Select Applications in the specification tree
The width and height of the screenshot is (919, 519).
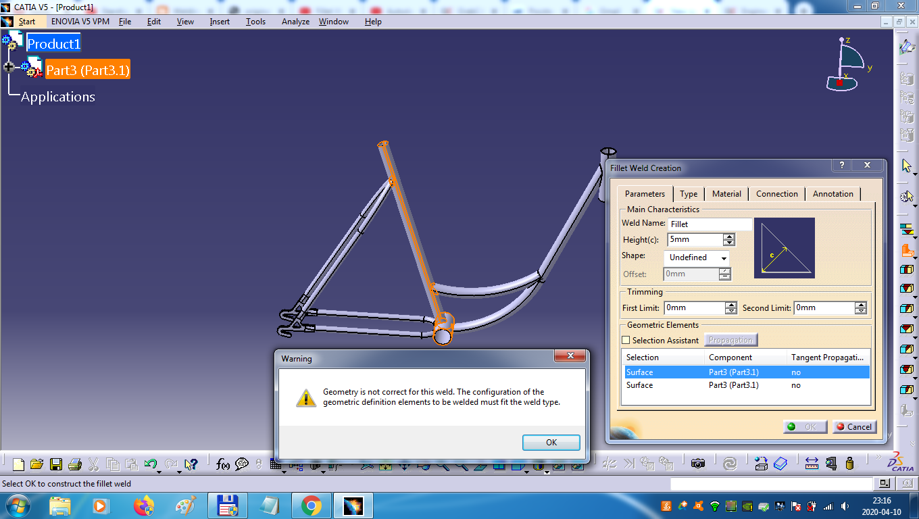pos(57,97)
